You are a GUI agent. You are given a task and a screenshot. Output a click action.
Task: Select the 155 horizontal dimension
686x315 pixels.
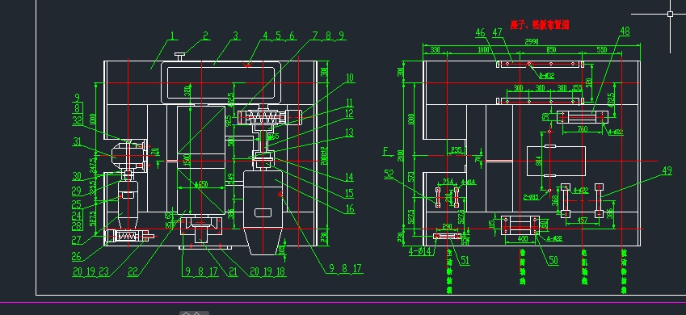[x=577, y=88]
